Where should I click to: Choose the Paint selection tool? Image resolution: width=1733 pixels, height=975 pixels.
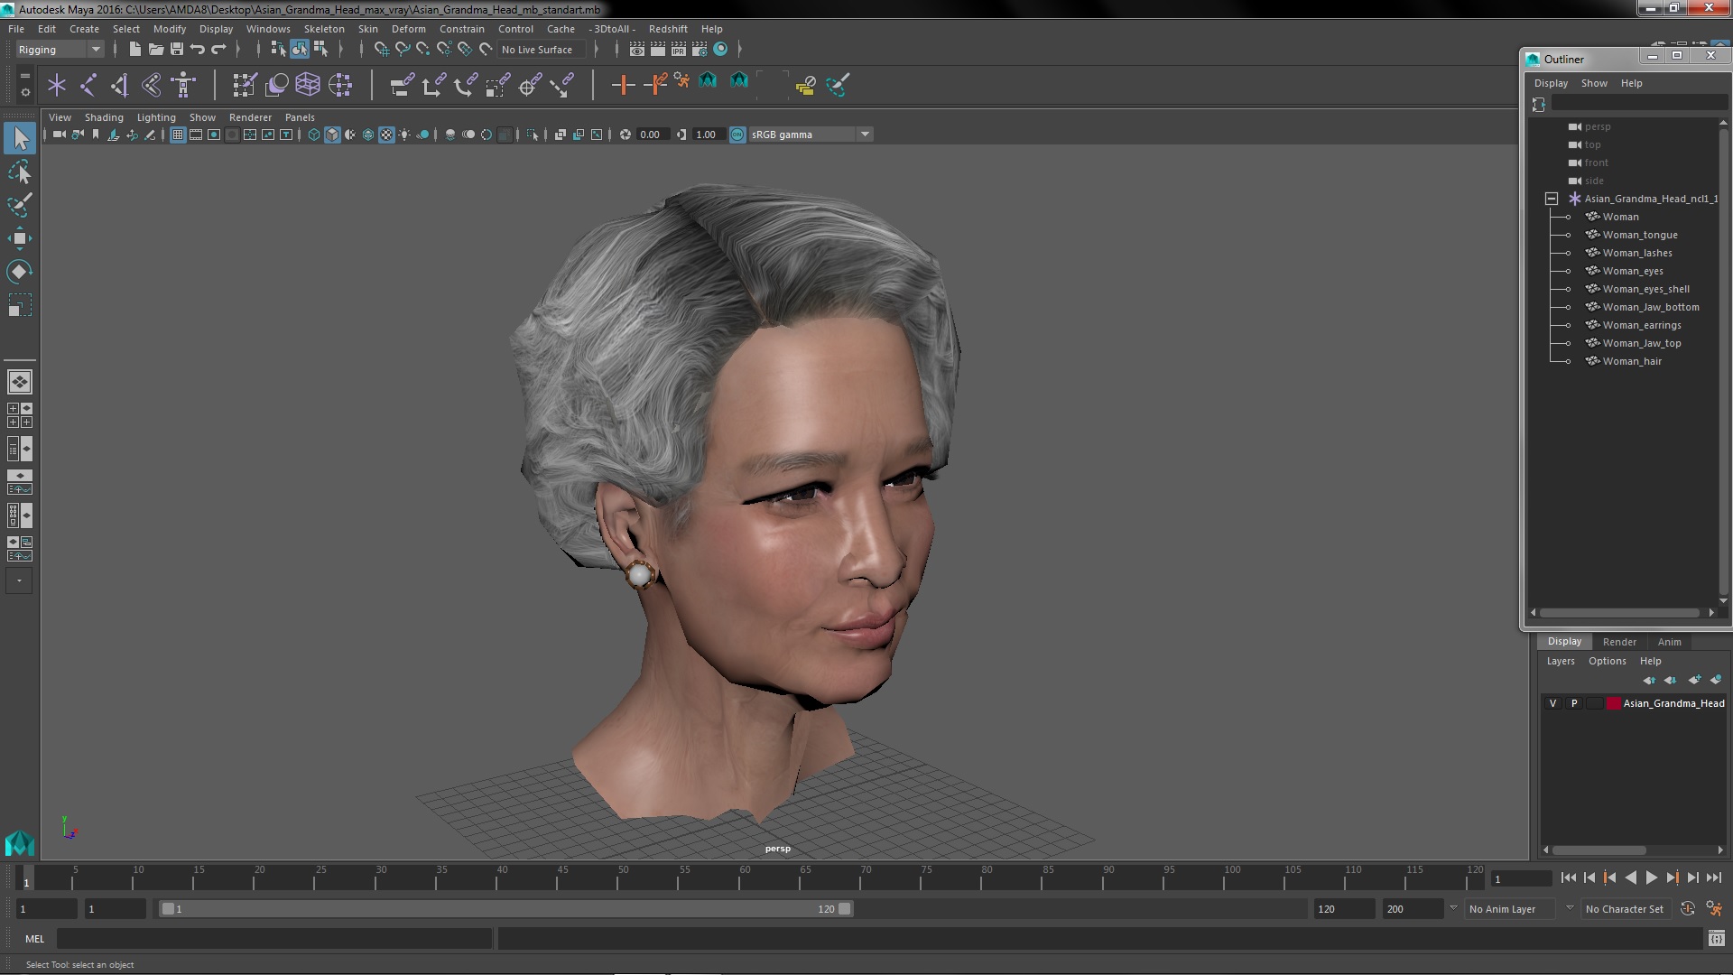click(x=19, y=205)
